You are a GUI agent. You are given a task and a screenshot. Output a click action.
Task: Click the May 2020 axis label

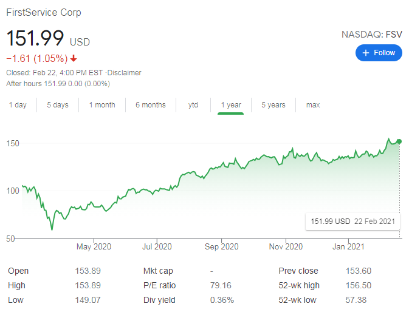94,246
